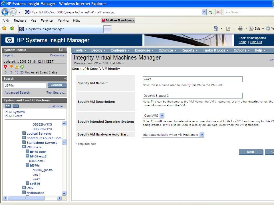This screenshot has width=274, height=205.
Task: Open the Tools menu
Action: point(80,50)
